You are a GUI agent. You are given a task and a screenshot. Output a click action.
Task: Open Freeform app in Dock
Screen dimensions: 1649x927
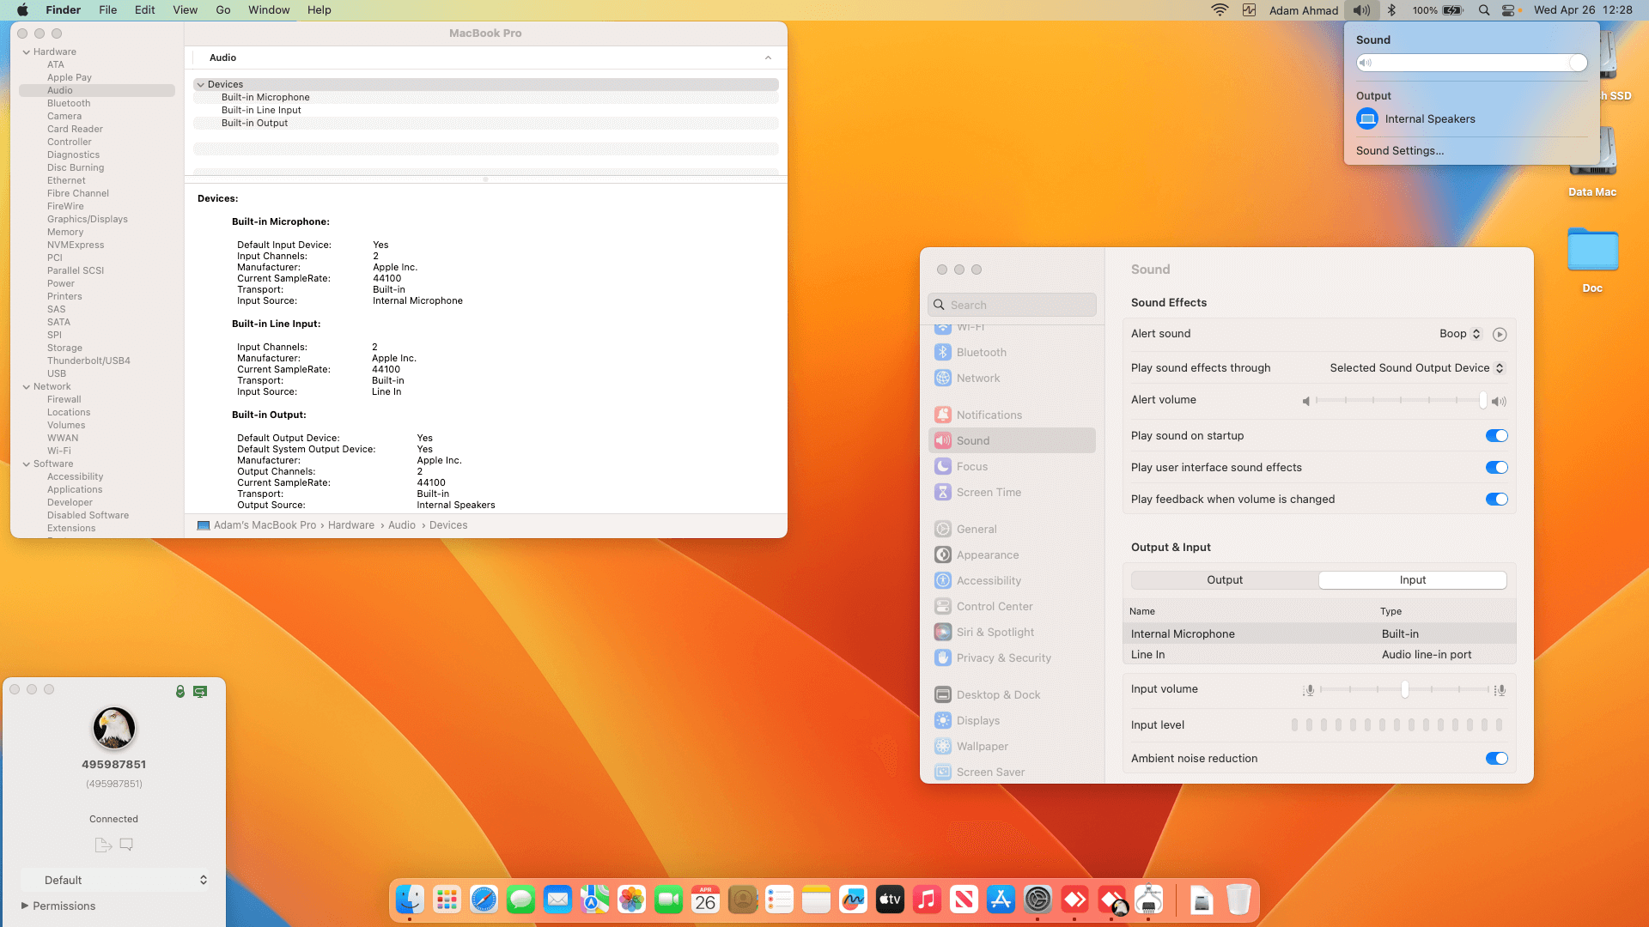[853, 900]
